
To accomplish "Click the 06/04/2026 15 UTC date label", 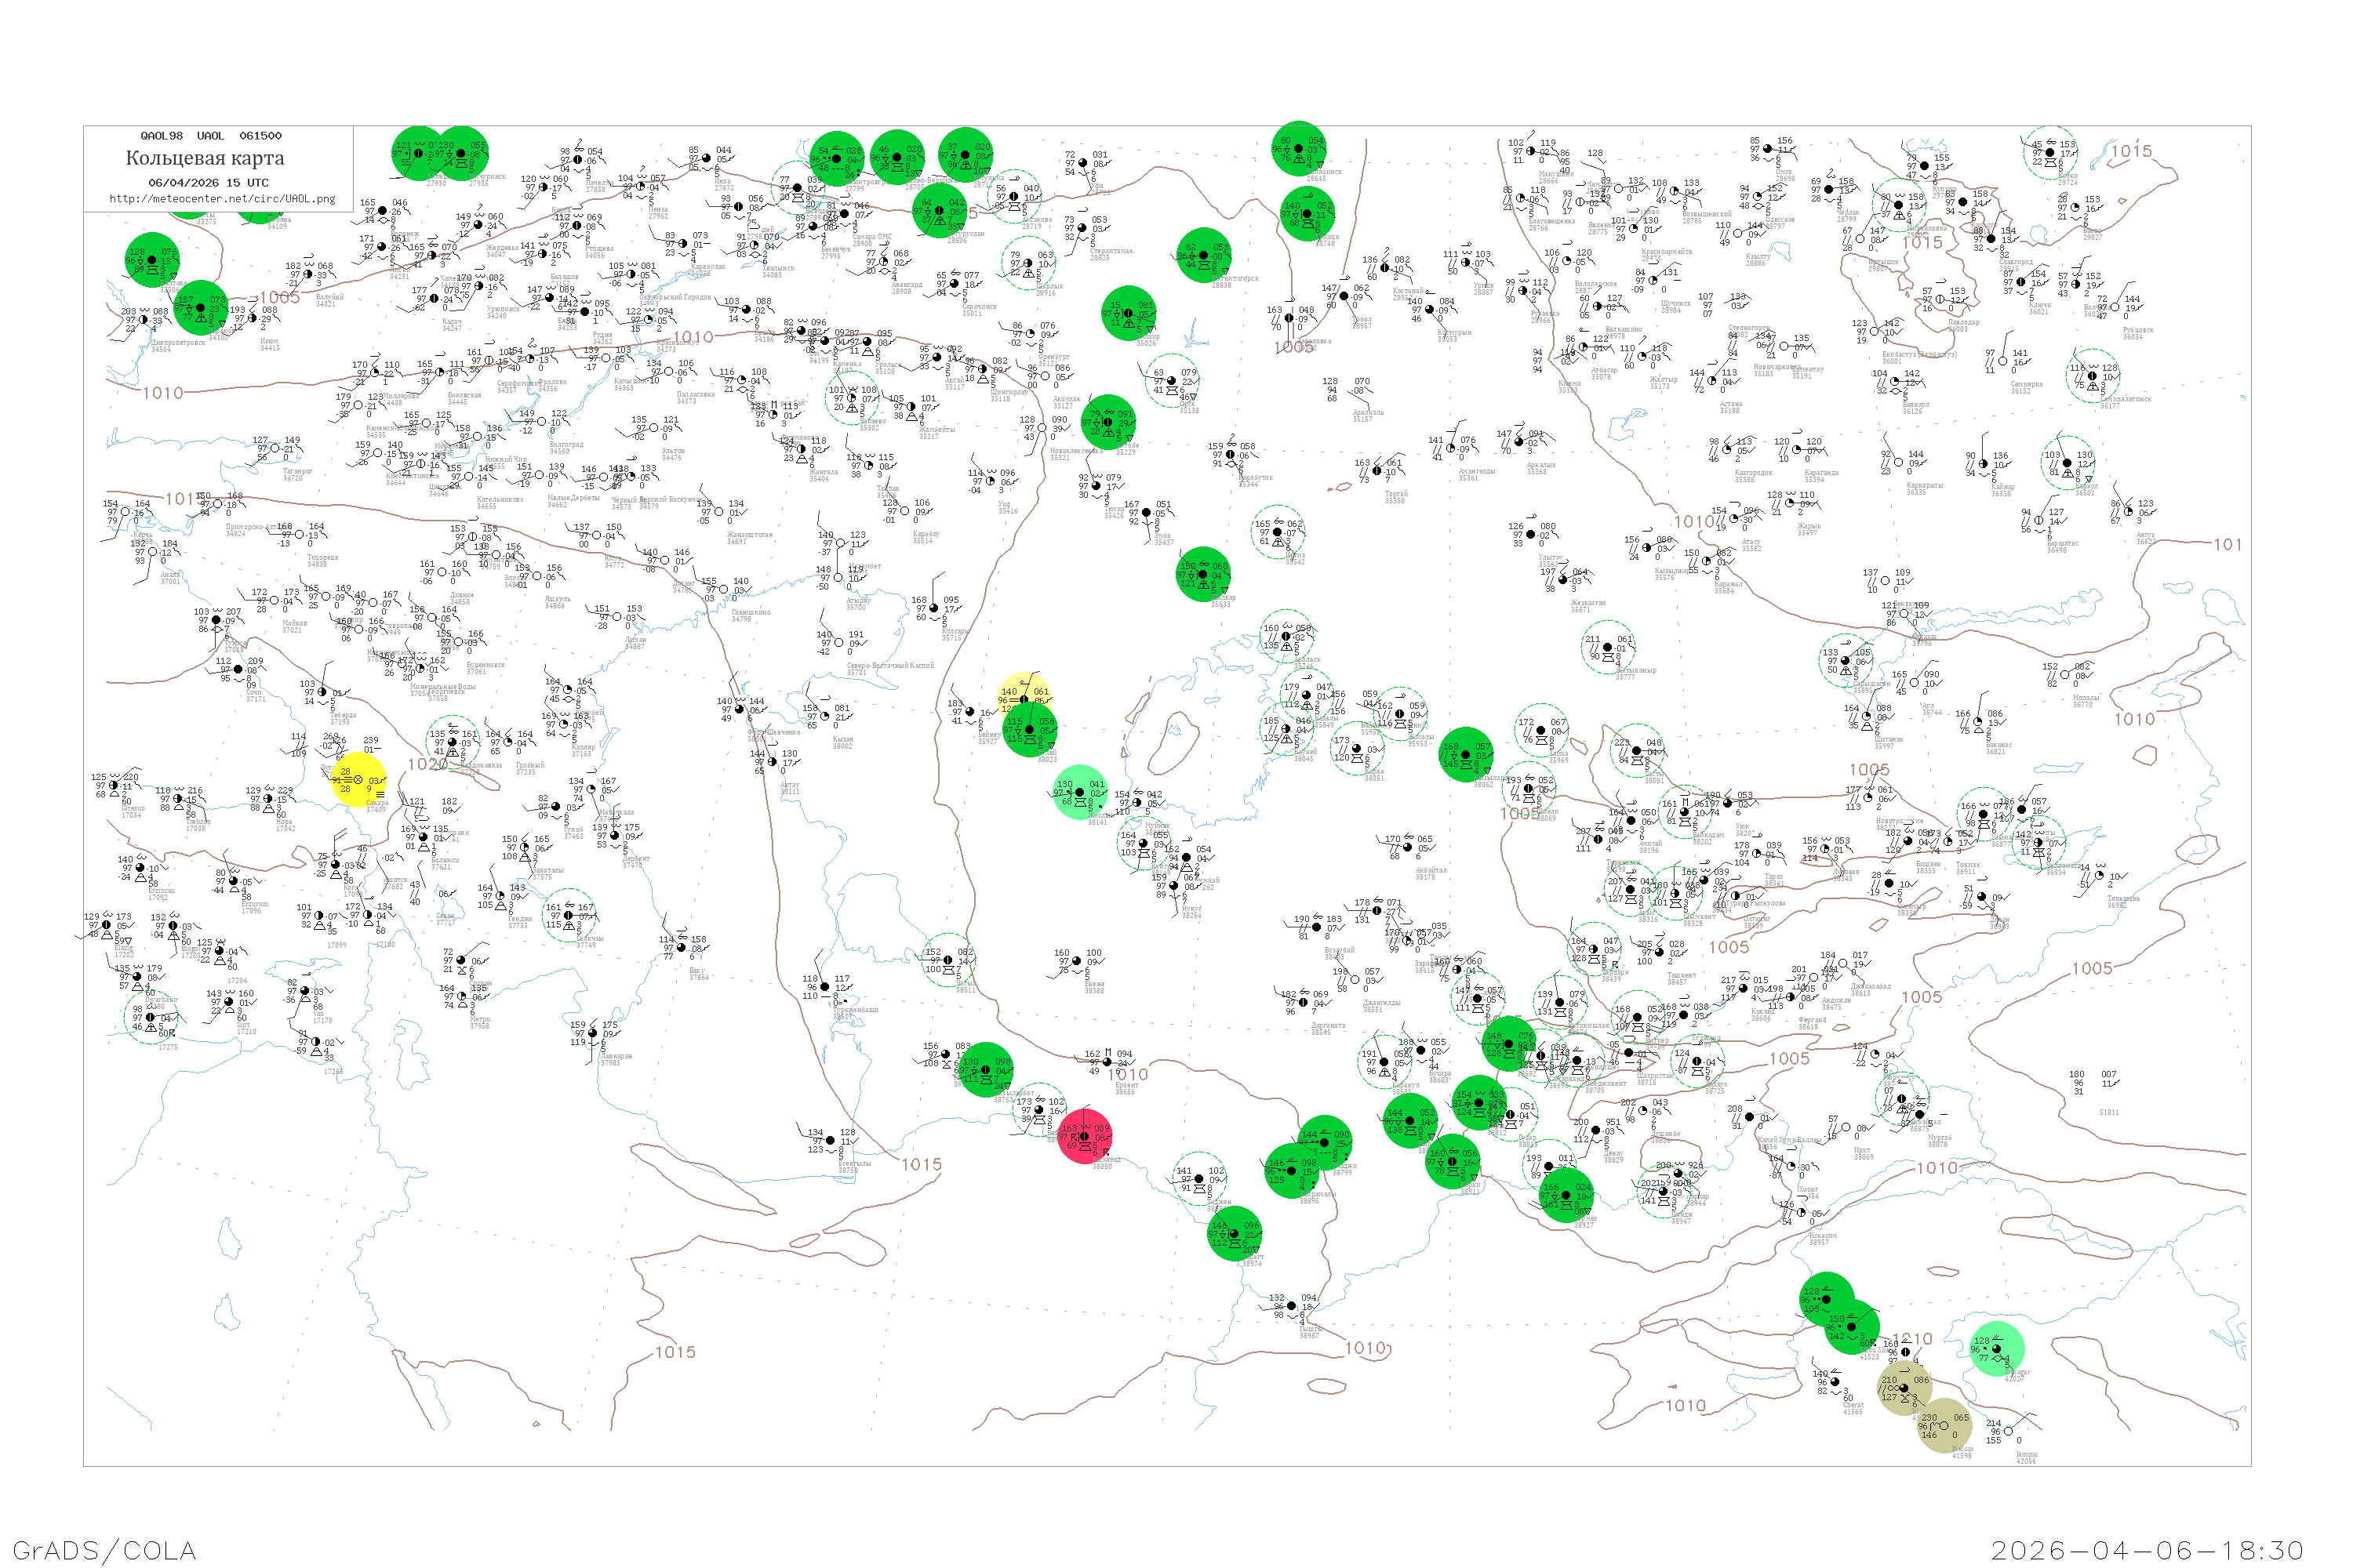I will point(208,183).
